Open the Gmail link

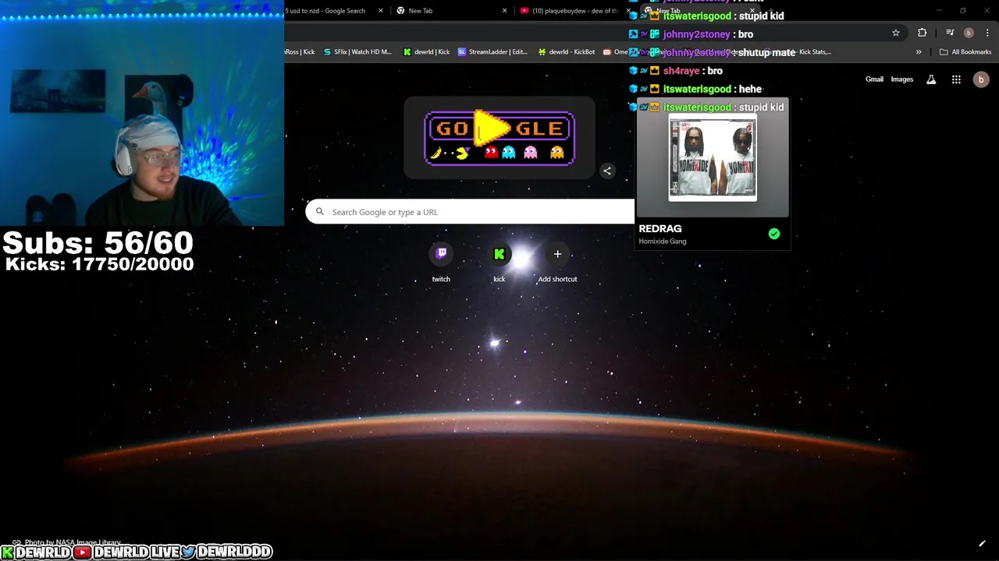[x=874, y=79]
